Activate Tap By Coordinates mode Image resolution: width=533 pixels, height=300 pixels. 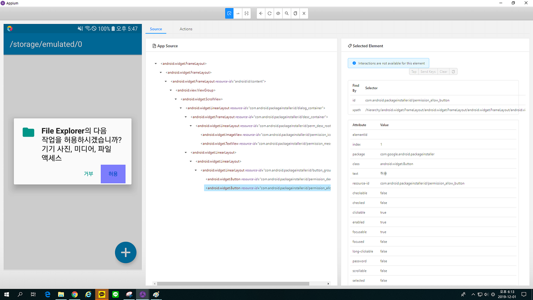tap(238, 13)
